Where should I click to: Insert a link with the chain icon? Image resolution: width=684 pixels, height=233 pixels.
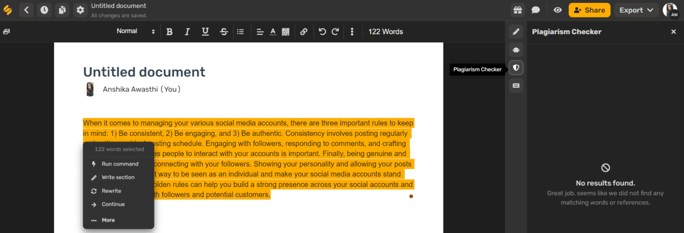[304, 32]
